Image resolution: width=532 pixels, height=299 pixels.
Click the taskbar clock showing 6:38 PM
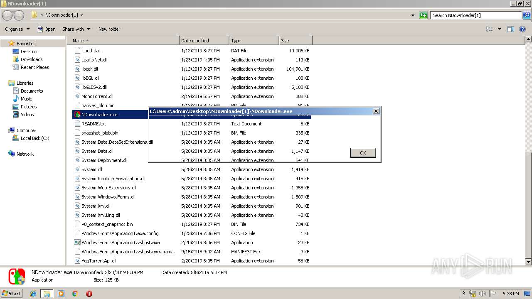click(511, 294)
